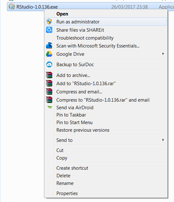The image size is (174, 202).
Task: Select Pin to Start Menu
Action: 106,123
